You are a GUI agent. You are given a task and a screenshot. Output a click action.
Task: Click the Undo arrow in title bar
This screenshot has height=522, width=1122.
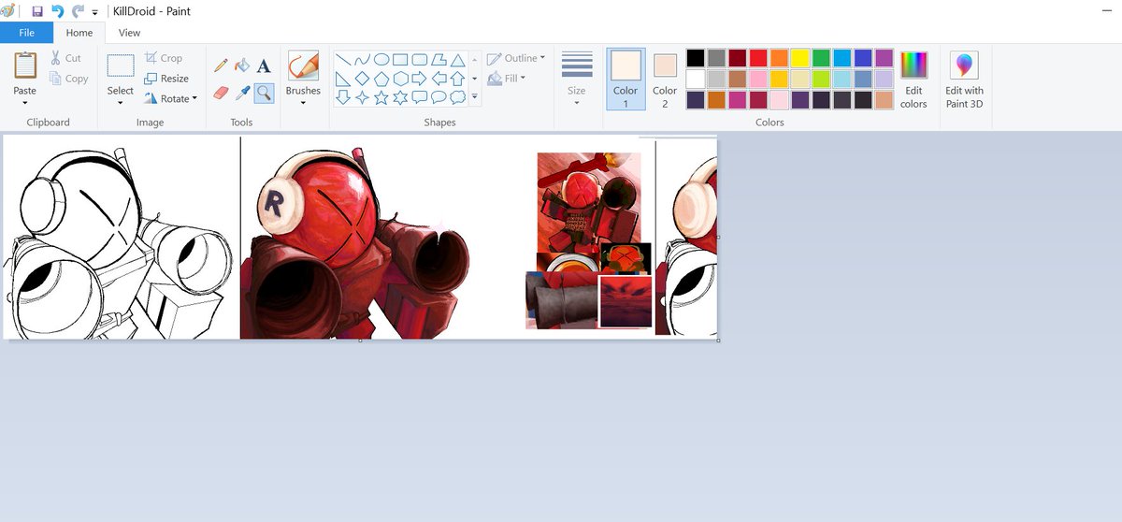pos(58,11)
